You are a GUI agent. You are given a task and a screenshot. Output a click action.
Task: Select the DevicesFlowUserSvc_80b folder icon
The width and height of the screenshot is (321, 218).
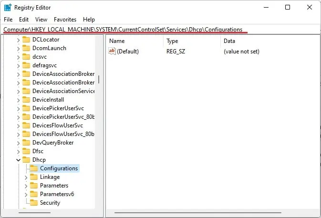[x=26, y=134]
